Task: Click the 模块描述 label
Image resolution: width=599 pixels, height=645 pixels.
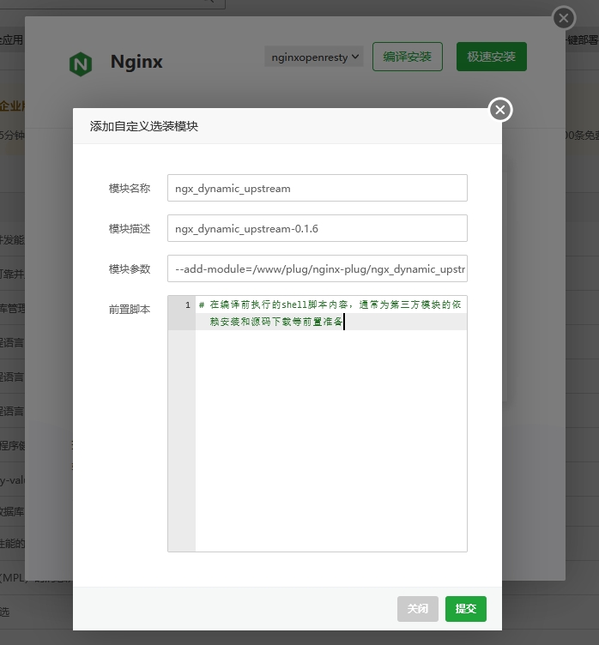Action: click(130, 229)
